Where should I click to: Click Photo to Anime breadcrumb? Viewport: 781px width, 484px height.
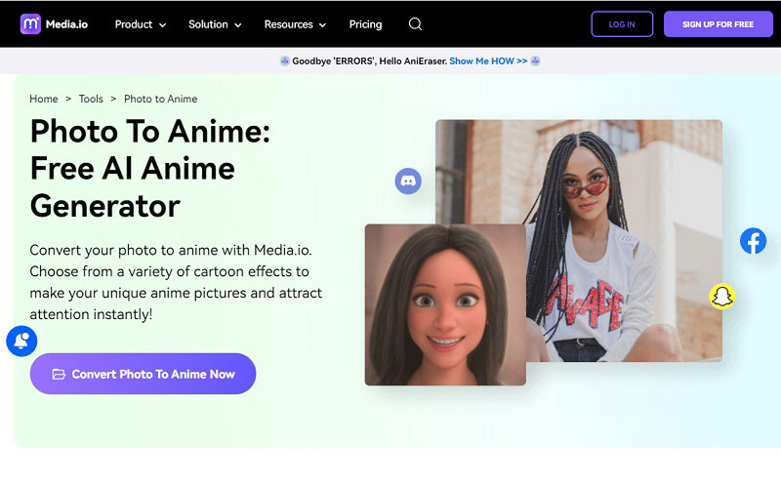[x=160, y=99]
